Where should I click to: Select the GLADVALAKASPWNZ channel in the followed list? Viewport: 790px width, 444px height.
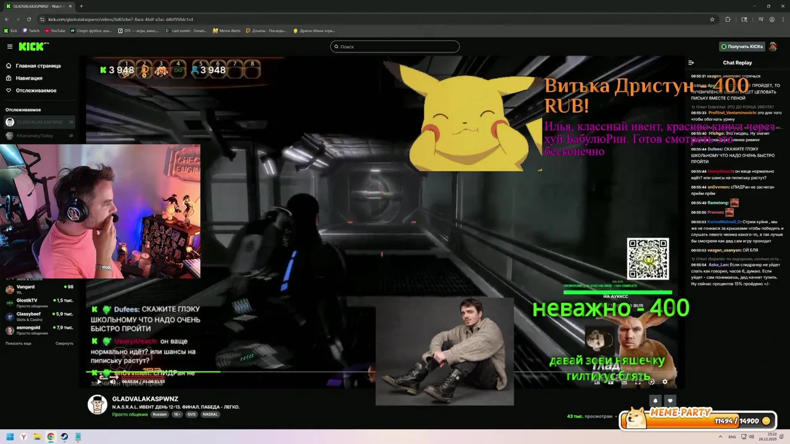click(39, 122)
